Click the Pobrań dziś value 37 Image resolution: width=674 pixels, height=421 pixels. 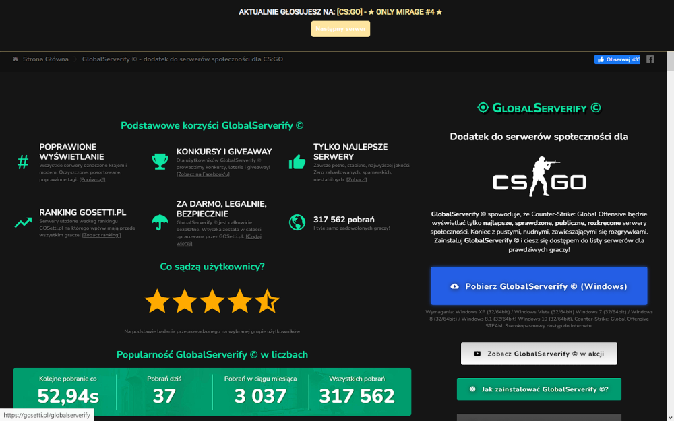(x=164, y=396)
